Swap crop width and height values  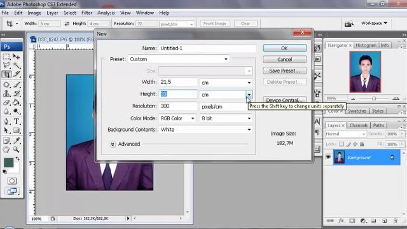[x=67, y=24]
